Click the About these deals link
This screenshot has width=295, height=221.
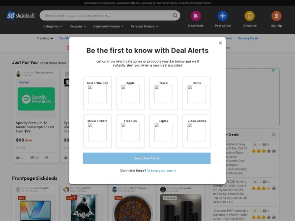point(53,63)
